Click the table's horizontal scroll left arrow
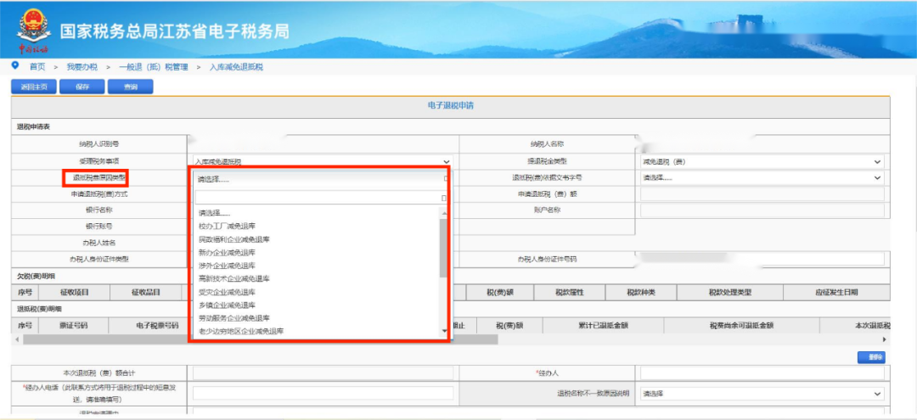Screen dimensions: 917x420 [16, 339]
